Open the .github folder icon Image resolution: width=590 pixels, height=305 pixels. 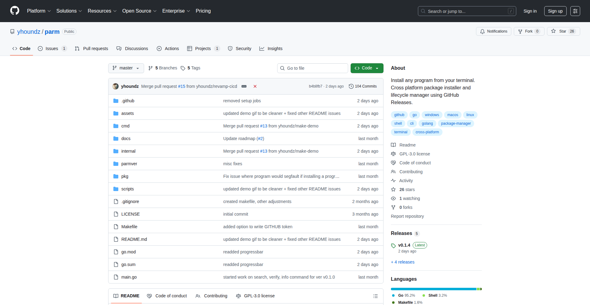(116, 100)
